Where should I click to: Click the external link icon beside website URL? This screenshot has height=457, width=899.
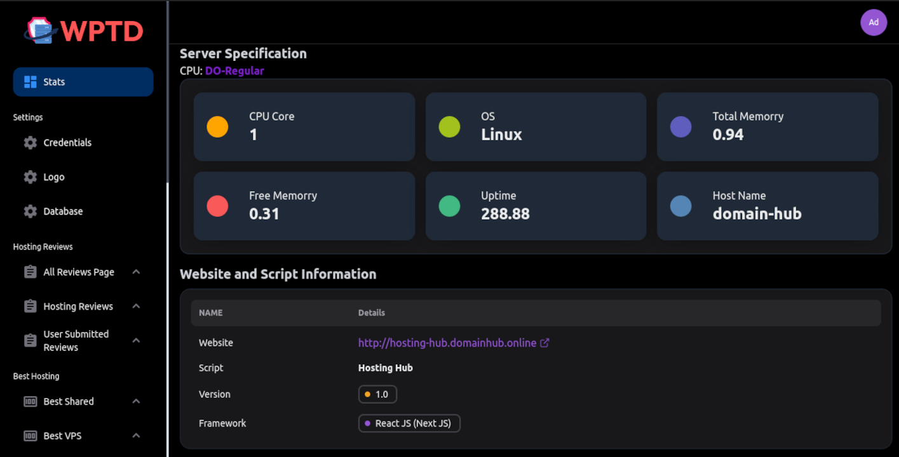[544, 343]
